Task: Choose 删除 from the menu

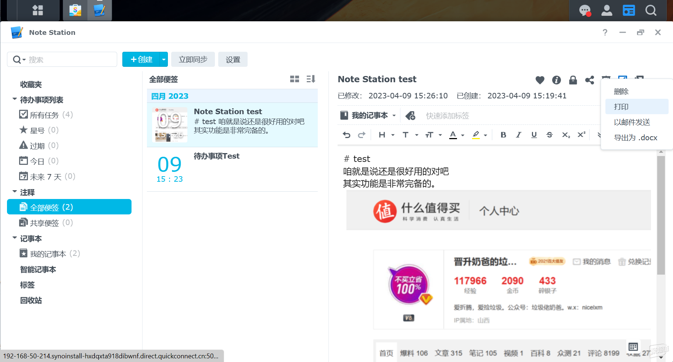Action: (x=637, y=91)
